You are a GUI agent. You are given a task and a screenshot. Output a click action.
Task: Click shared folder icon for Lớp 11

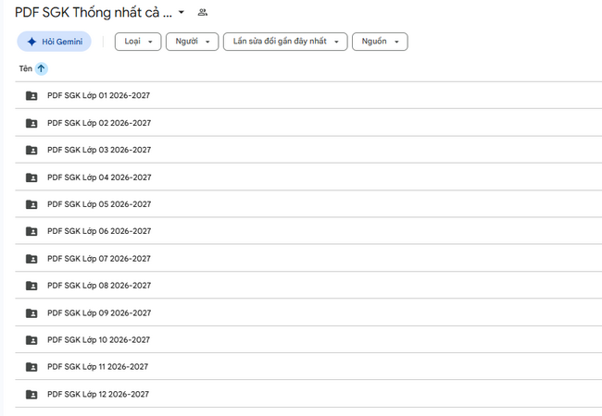(31, 367)
